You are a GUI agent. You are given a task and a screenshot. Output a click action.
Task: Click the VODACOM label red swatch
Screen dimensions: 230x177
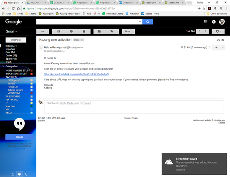tap(31, 93)
